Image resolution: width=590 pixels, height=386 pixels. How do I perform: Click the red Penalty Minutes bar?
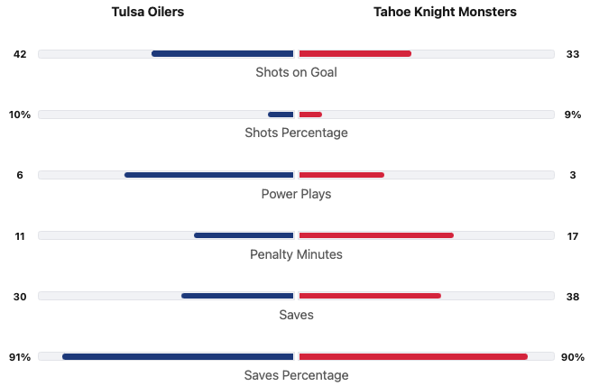click(x=376, y=235)
